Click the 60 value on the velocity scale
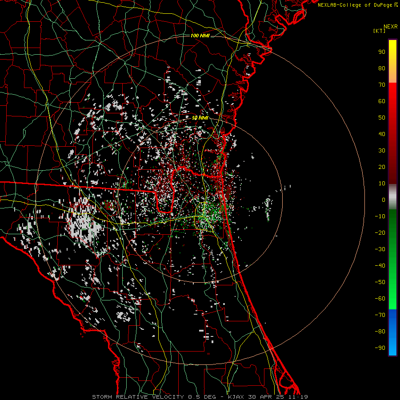Viewport: 400px width, 400px height. 382,101
